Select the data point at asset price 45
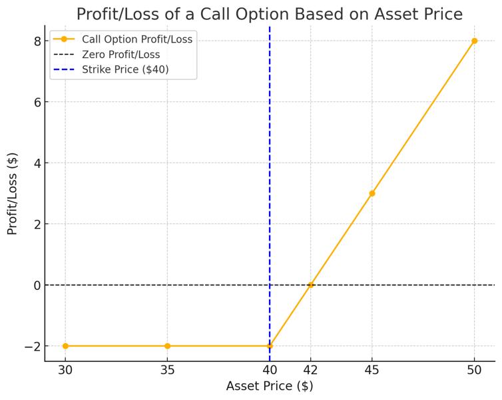Viewport: 502px width, 400px height. [x=372, y=193]
